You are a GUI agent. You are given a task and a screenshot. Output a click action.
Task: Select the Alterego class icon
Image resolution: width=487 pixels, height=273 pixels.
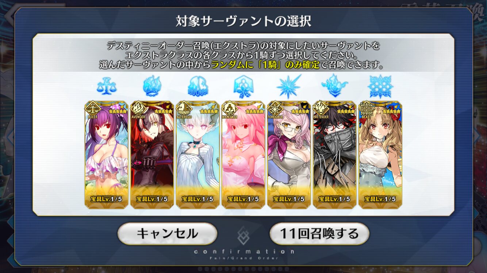198,86
